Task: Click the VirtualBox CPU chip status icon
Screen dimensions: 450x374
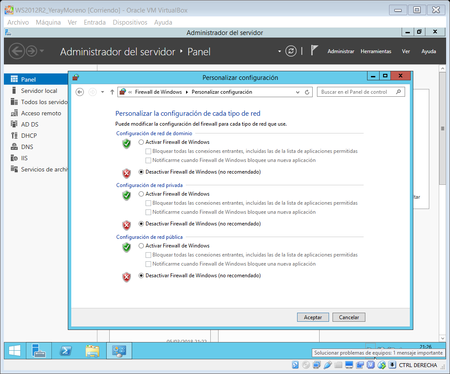Action: point(371,365)
